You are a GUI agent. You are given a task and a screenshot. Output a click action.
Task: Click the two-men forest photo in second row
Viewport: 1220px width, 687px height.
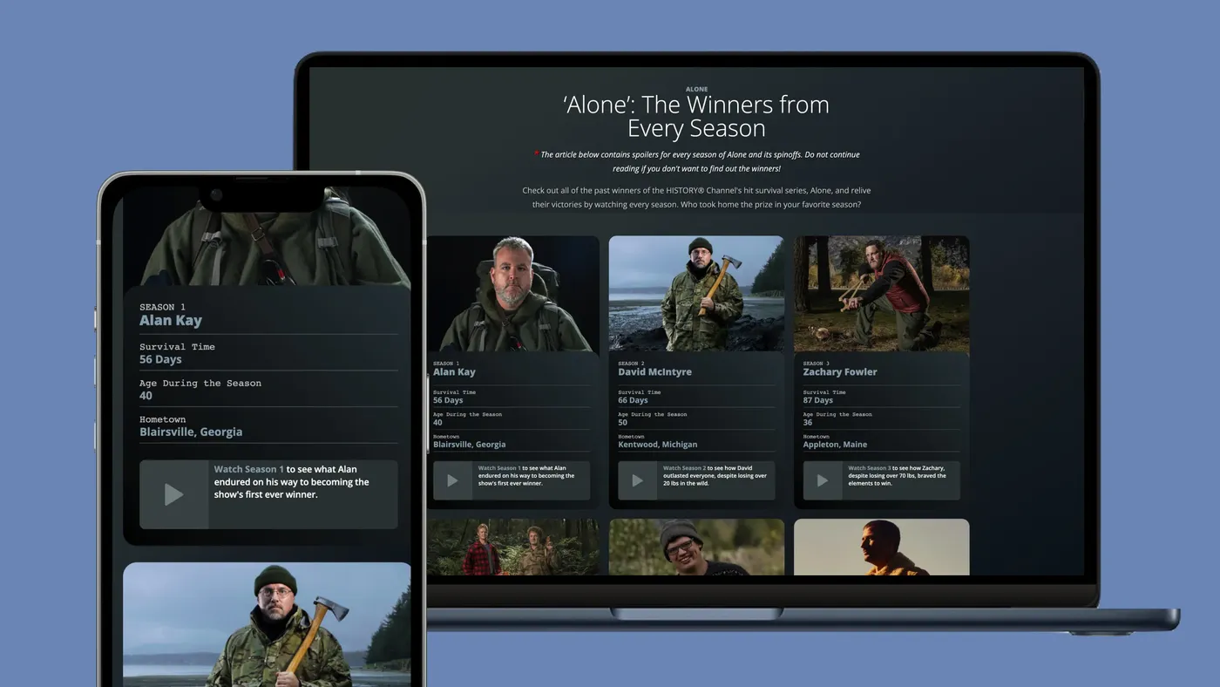[x=513, y=547]
